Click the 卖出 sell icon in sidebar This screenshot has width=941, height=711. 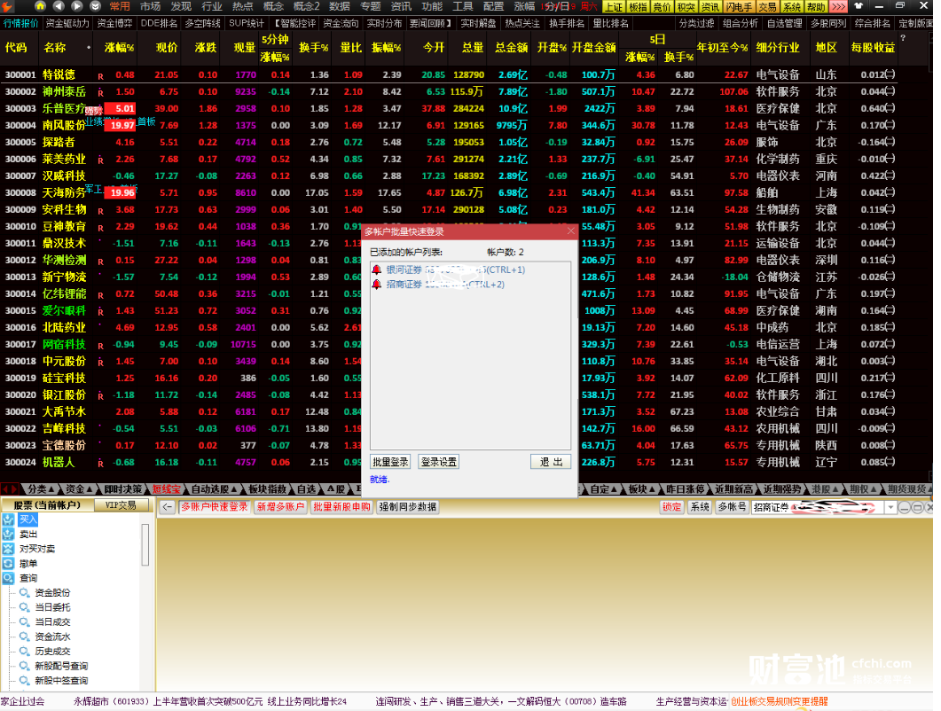8,534
